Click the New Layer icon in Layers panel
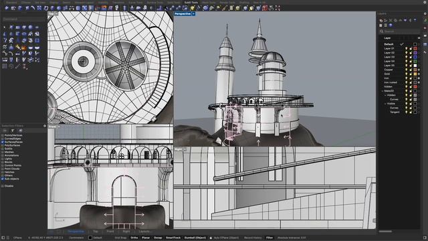Screen dimensions: 428x241 point(381,20)
